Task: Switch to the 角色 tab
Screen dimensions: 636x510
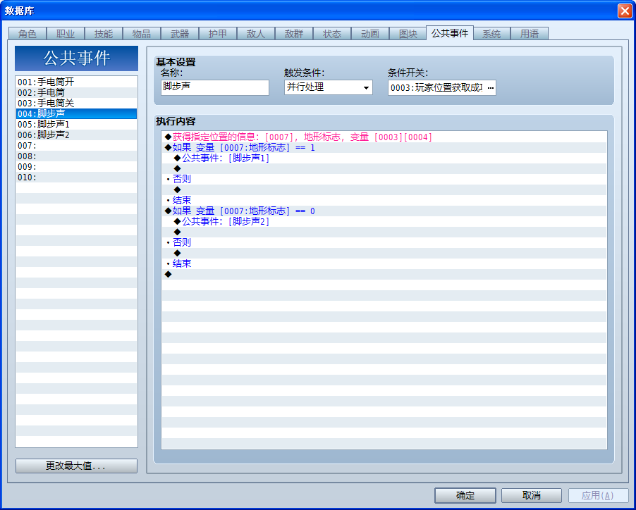Action: (x=27, y=34)
